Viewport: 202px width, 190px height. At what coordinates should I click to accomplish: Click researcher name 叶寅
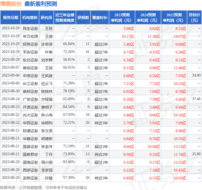click(49, 52)
